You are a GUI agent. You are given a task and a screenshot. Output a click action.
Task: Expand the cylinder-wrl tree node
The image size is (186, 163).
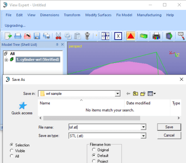point(6,60)
